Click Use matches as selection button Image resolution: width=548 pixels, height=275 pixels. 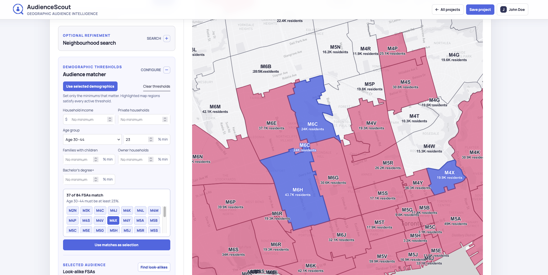pyautogui.click(x=117, y=245)
